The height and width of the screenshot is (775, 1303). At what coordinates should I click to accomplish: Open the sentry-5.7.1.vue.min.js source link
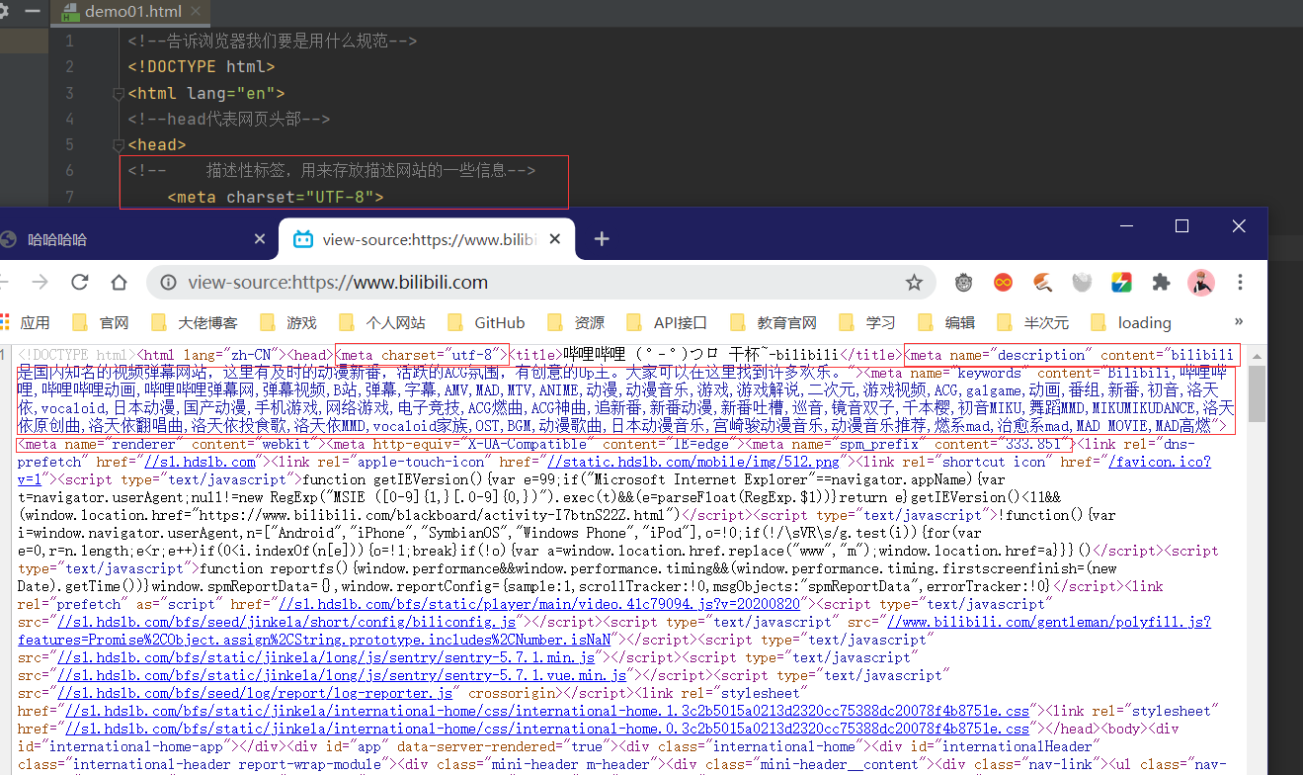pos(342,675)
